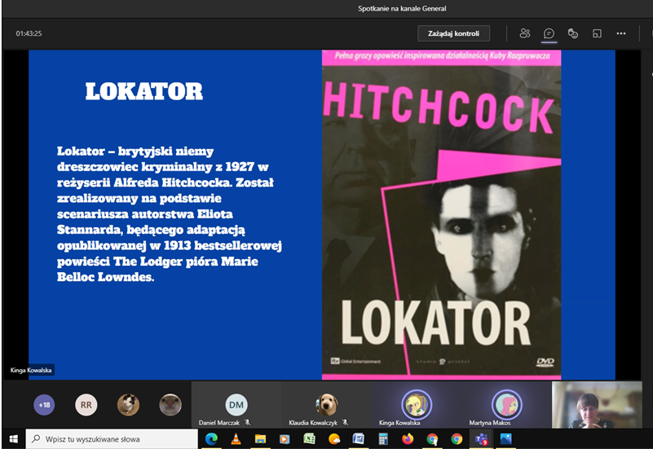Screen dimensions: 653x453
Task: Open the Photos app taskbar icon
Action: 506,439
